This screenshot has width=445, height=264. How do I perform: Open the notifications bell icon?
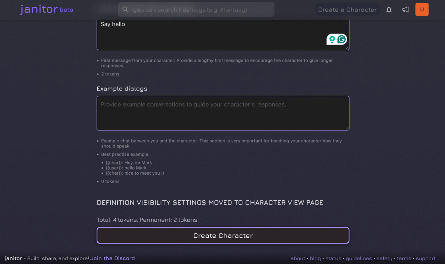point(389,9)
